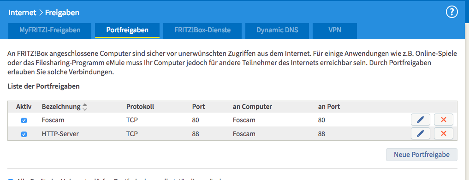Click Port value 80 in Foscam row

tap(196, 120)
